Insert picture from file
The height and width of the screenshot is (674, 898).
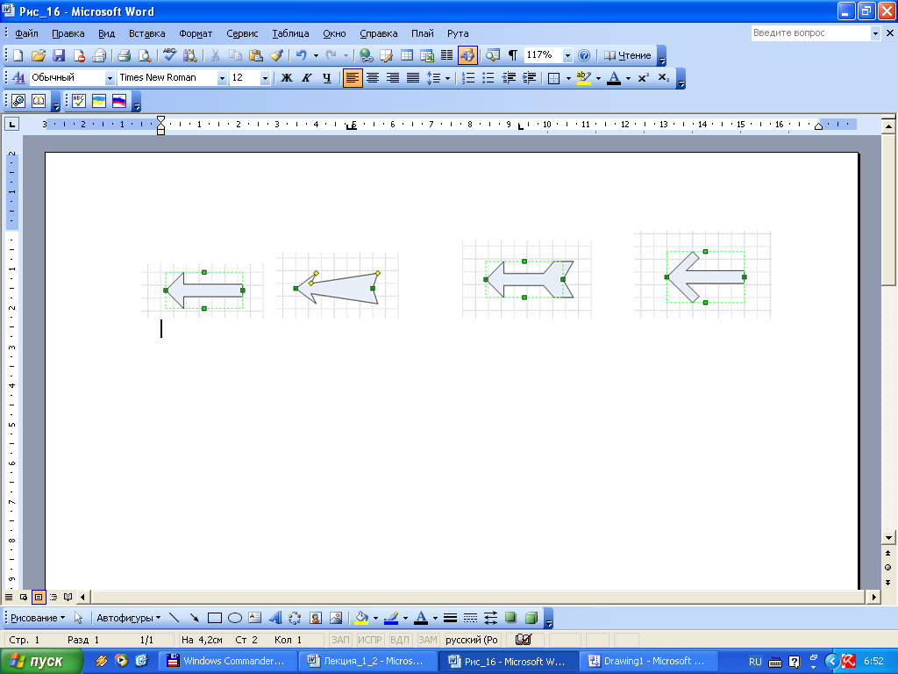(336, 618)
